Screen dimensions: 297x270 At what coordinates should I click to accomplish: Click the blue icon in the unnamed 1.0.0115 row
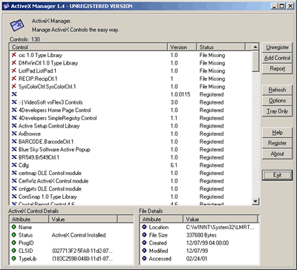pyautogui.click(x=14, y=94)
